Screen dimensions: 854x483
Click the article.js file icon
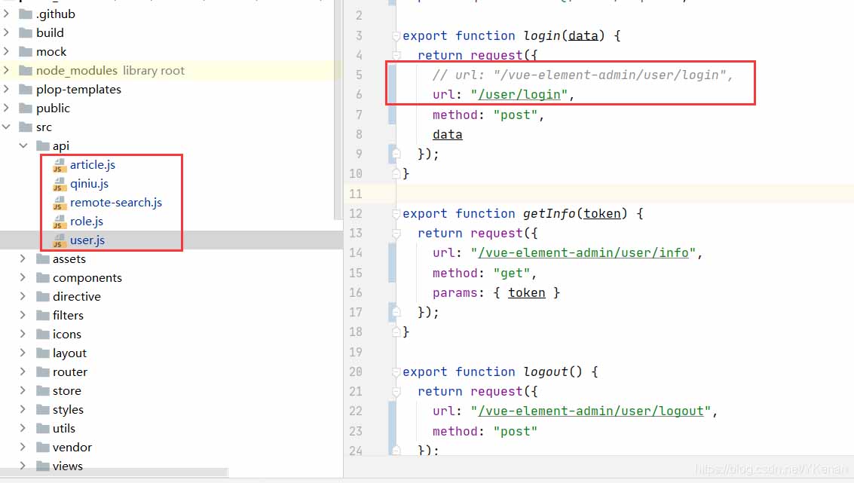coord(60,164)
